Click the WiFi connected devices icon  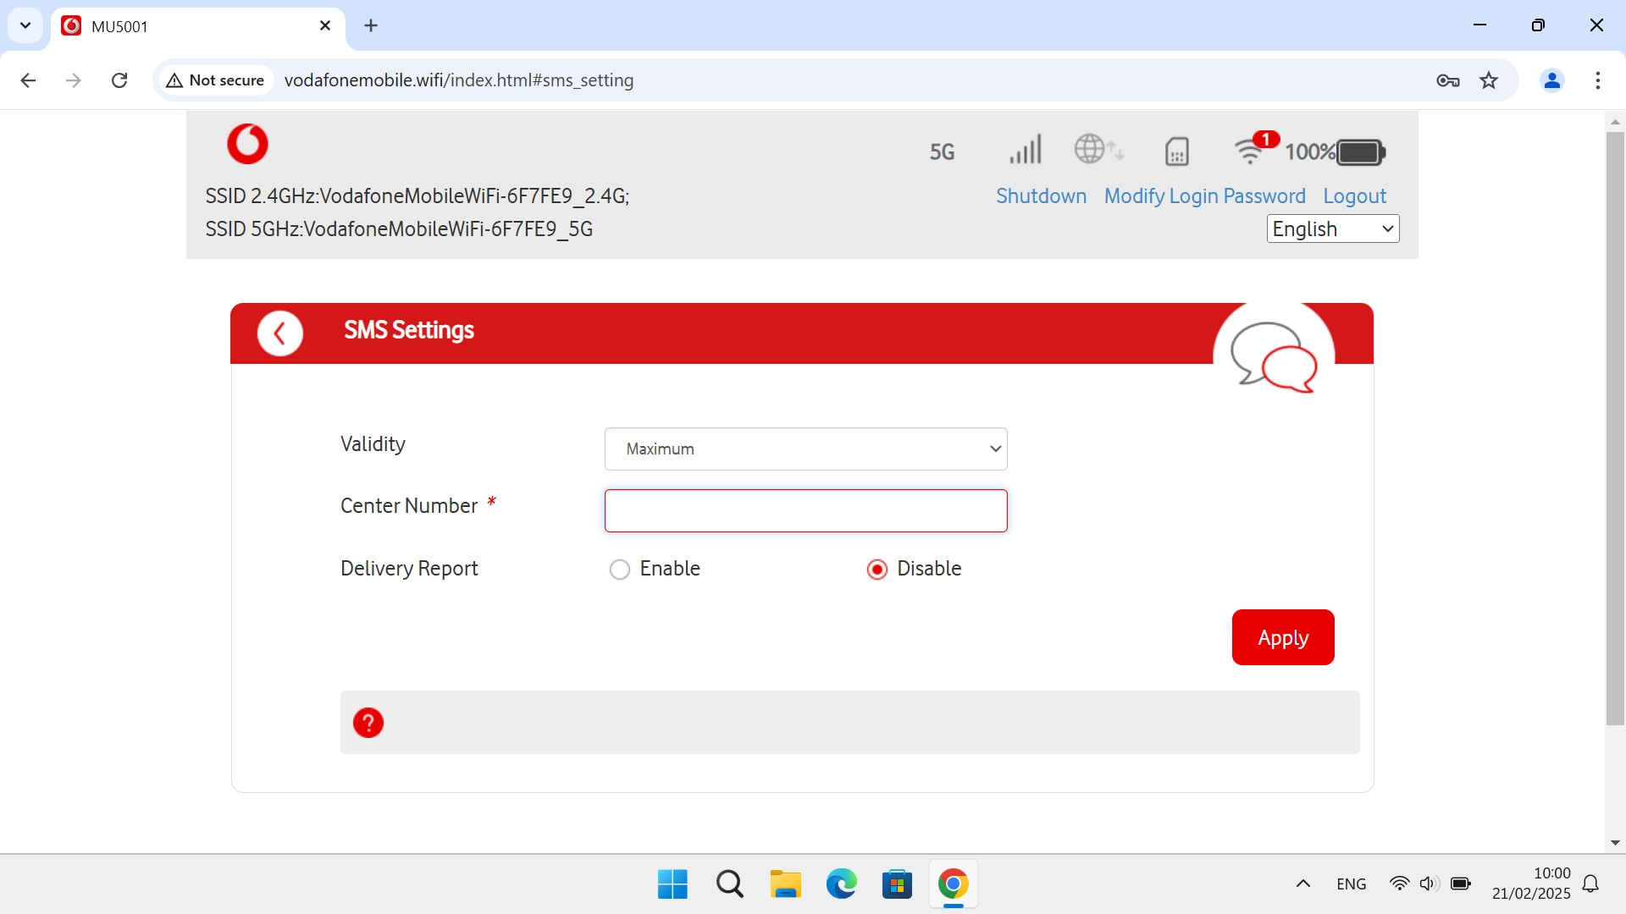click(x=1250, y=151)
